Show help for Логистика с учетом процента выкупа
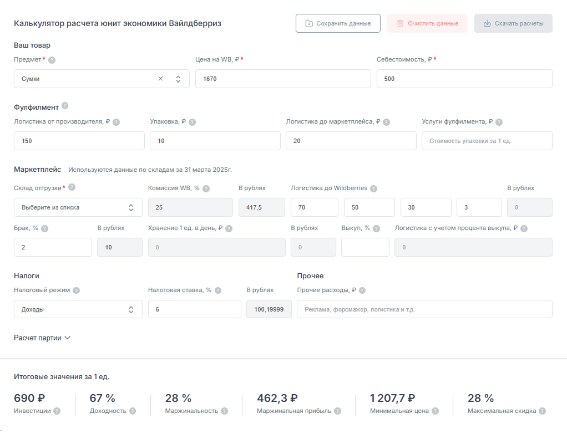This screenshot has height=439, width=567. 524,229
